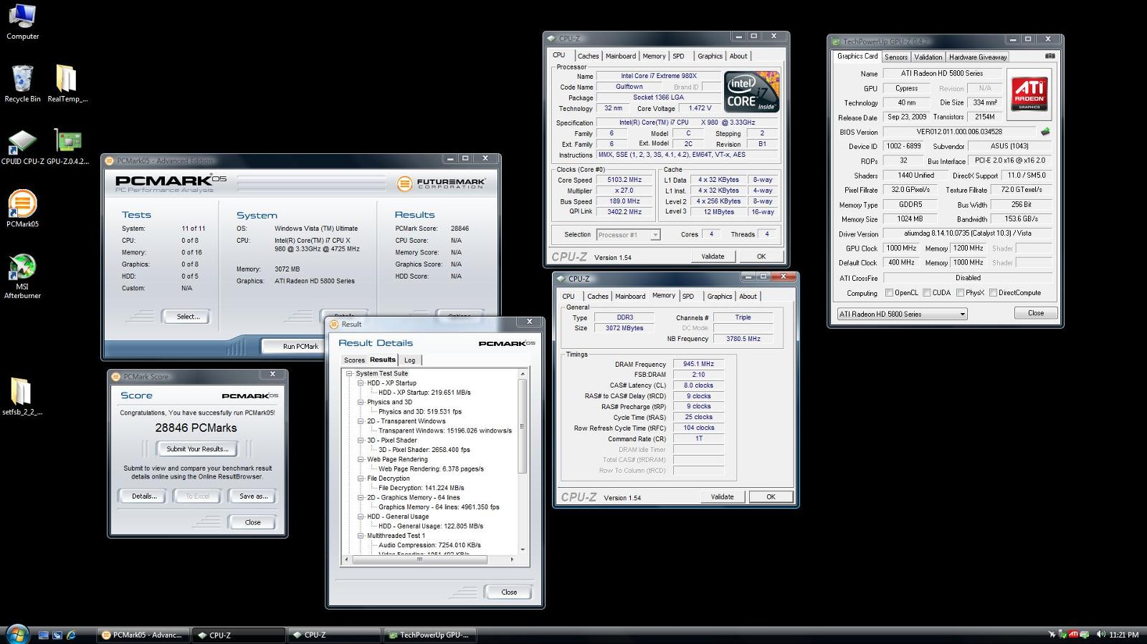Open the ATI Radeon HD 5800 Series dropdown
This screenshot has height=644, width=1147.
(902, 314)
